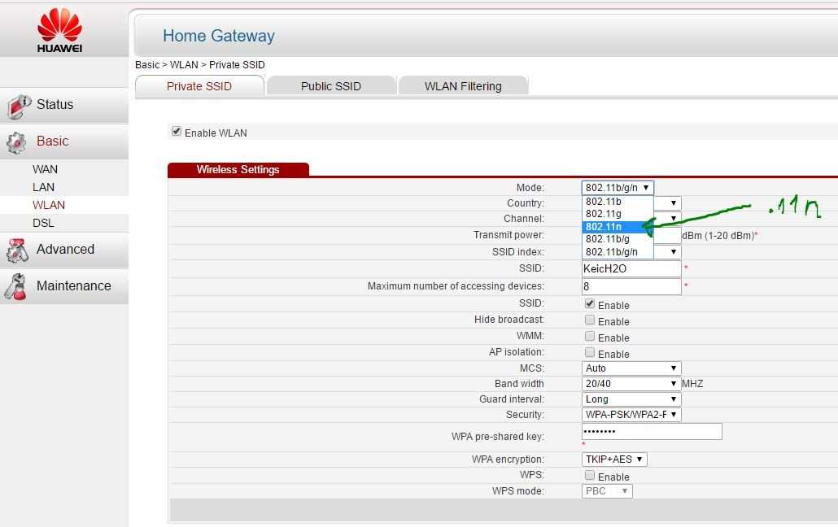
Task: Click the WPA pre-shared key field
Action: click(652, 431)
